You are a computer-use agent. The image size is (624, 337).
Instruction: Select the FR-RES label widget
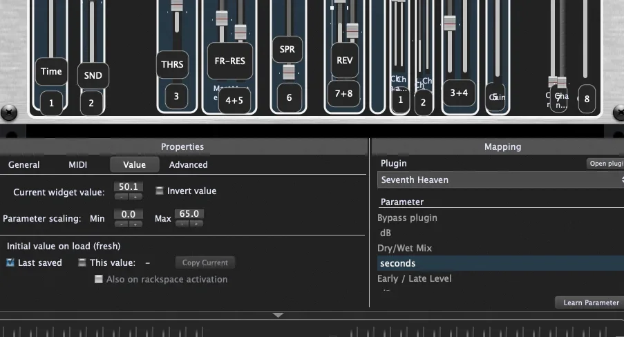pyautogui.click(x=229, y=61)
